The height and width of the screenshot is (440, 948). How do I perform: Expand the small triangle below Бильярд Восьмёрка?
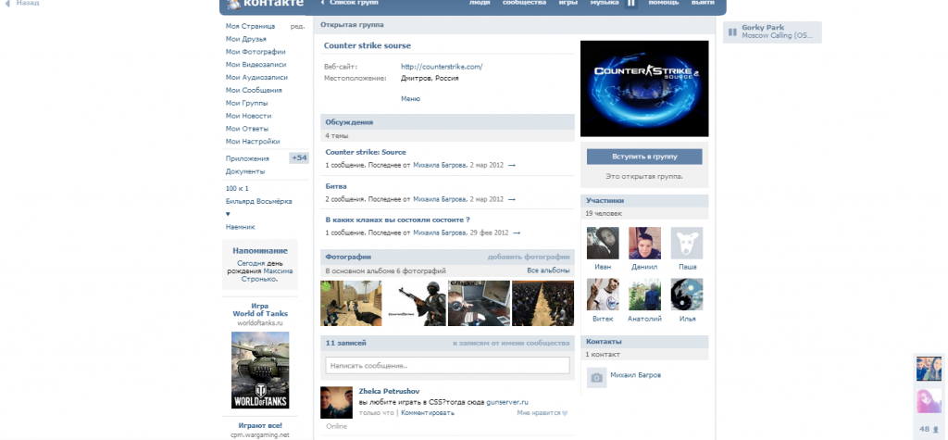click(x=228, y=214)
